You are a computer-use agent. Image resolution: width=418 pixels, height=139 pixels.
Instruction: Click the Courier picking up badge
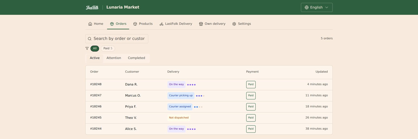[x=181, y=96]
